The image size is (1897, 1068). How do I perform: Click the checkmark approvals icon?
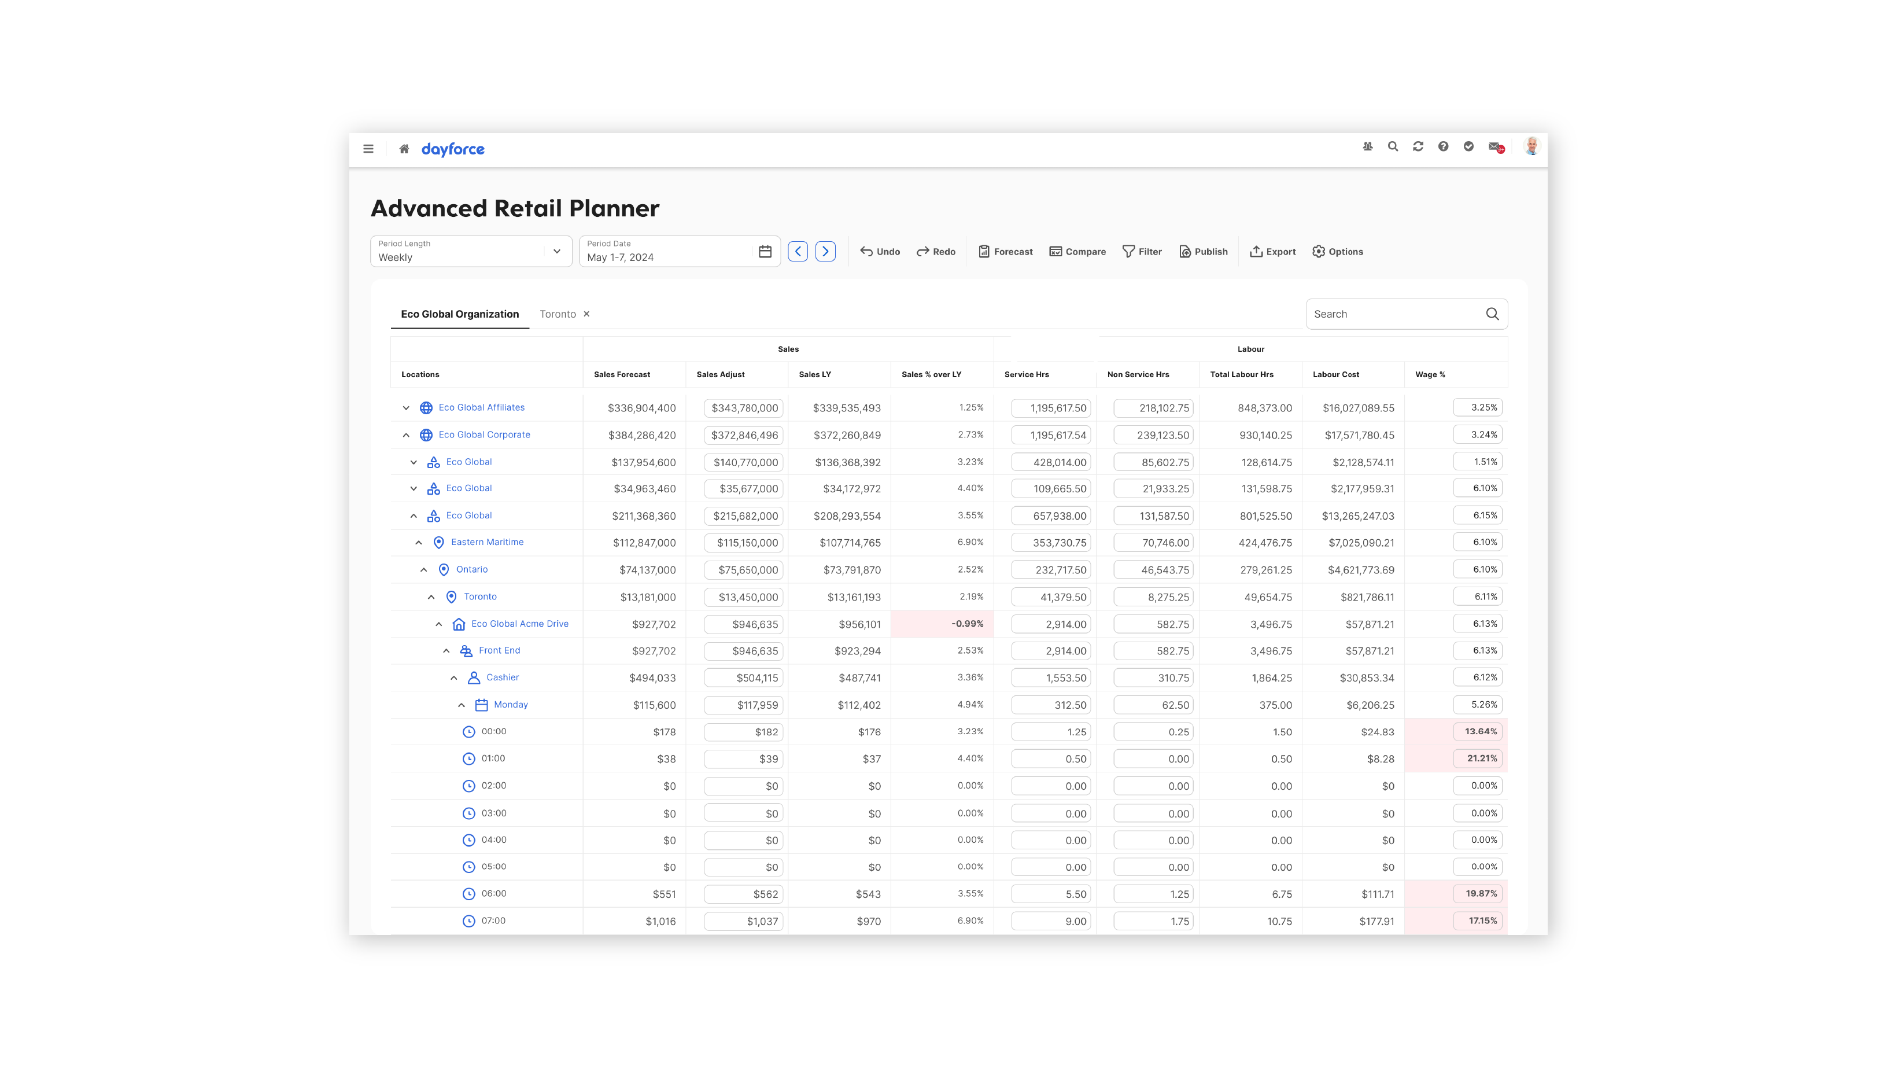coord(1468,146)
